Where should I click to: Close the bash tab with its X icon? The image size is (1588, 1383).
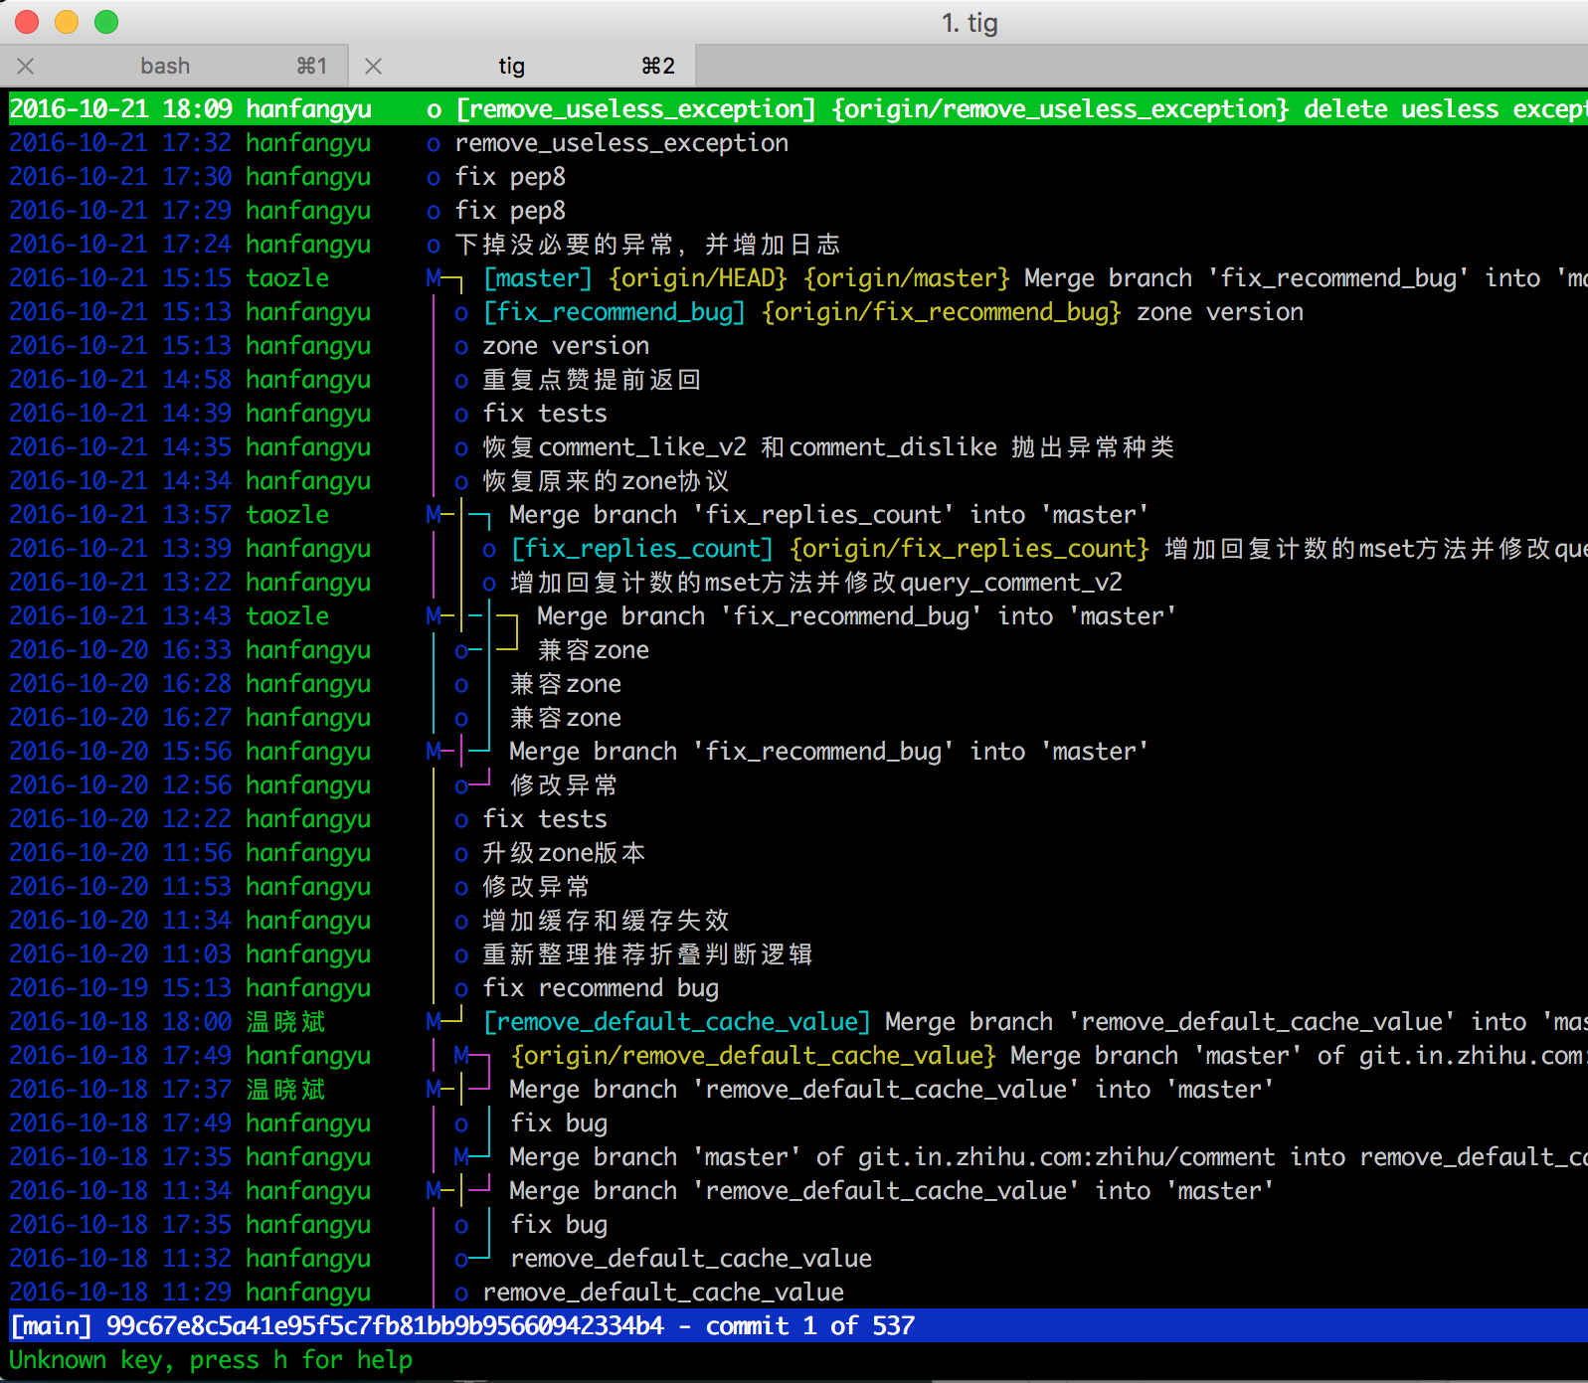tap(26, 67)
